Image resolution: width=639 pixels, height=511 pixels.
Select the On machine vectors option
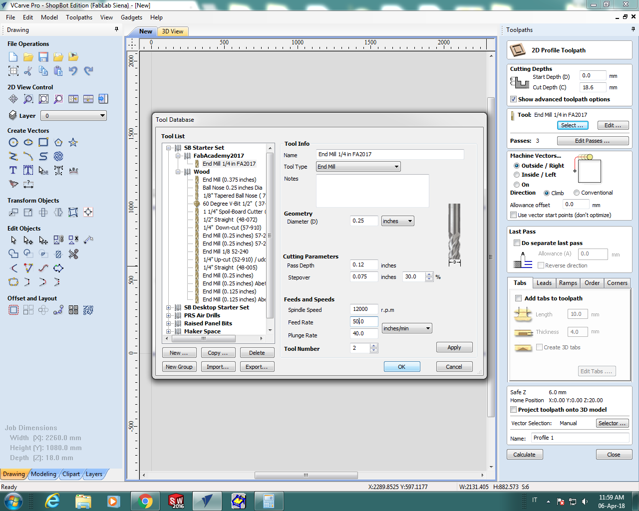517,185
